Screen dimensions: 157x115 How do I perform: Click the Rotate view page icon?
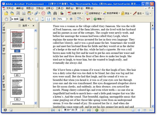pyautogui.click(x=79, y=19)
